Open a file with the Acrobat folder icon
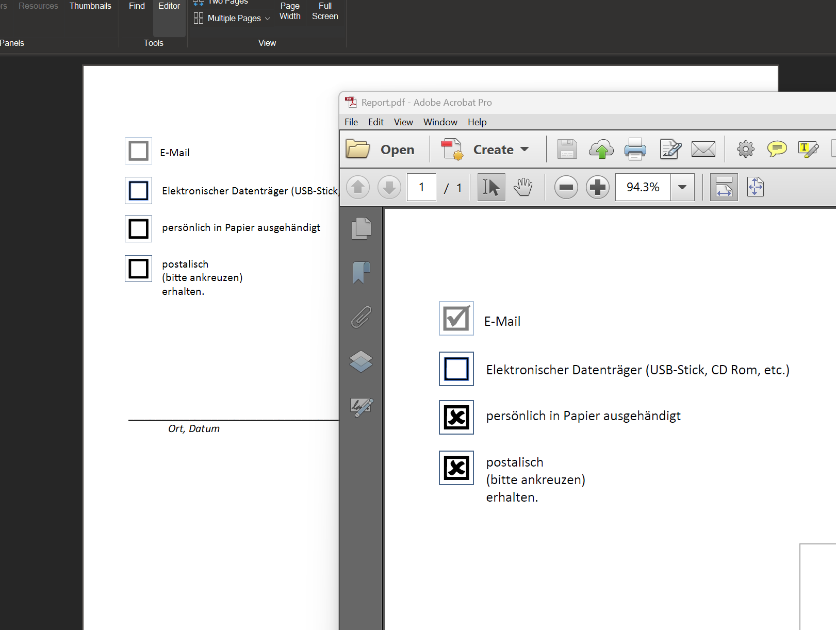This screenshot has width=836, height=630. click(x=357, y=150)
